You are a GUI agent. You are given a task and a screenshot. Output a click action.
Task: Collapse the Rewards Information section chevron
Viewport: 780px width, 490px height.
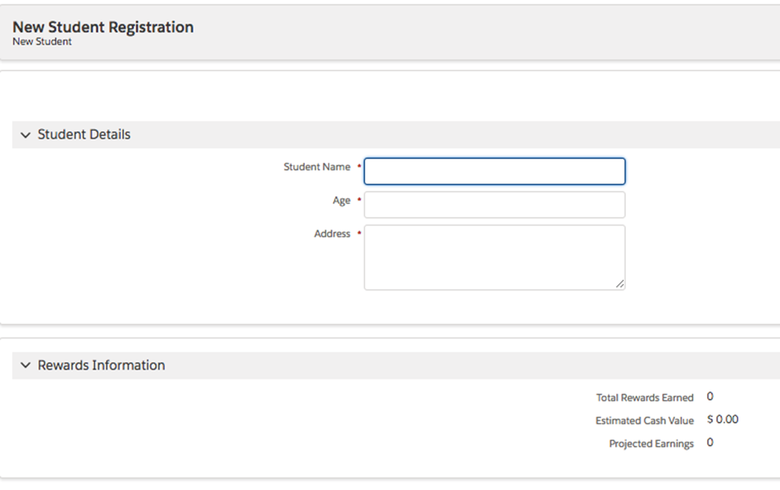coord(26,365)
